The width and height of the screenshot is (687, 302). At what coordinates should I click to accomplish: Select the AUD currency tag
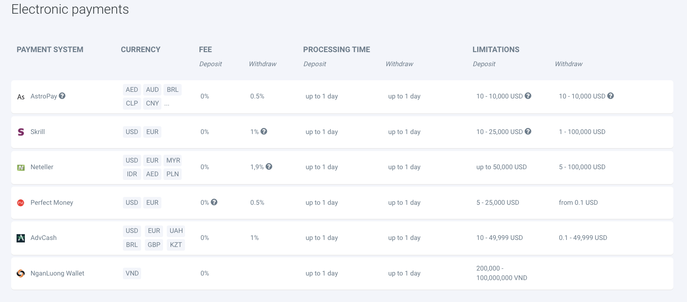(x=152, y=90)
